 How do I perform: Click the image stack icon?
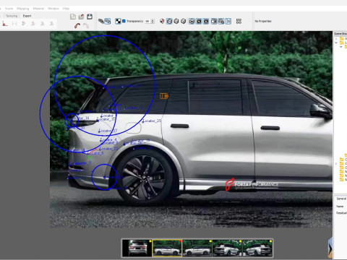pos(214,21)
